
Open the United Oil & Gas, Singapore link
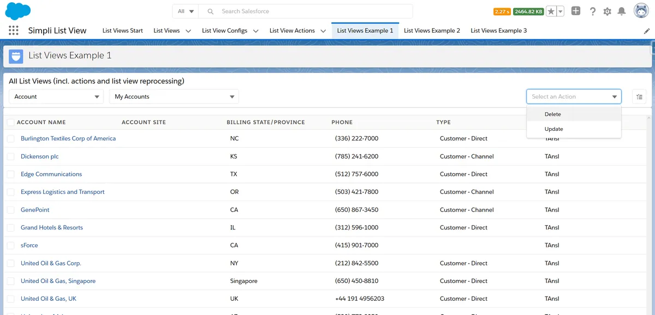click(x=58, y=281)
